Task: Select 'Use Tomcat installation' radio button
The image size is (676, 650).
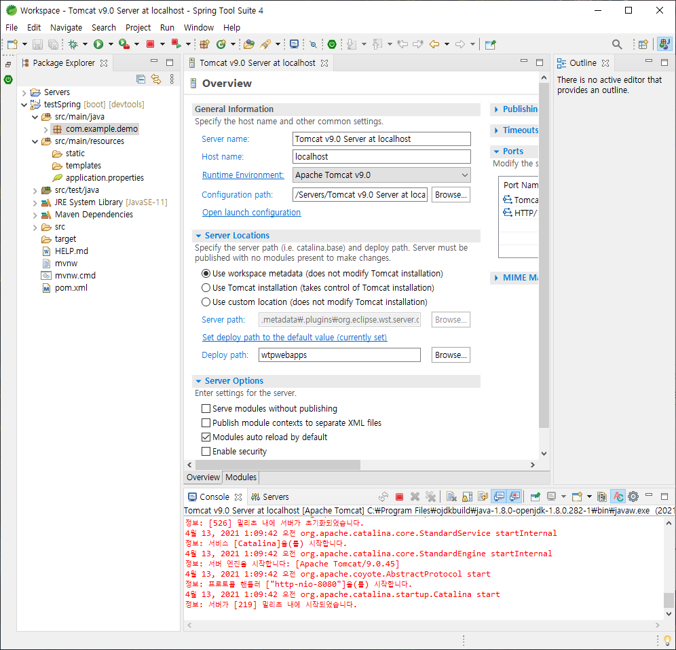Action: click(x=206, y=288)
